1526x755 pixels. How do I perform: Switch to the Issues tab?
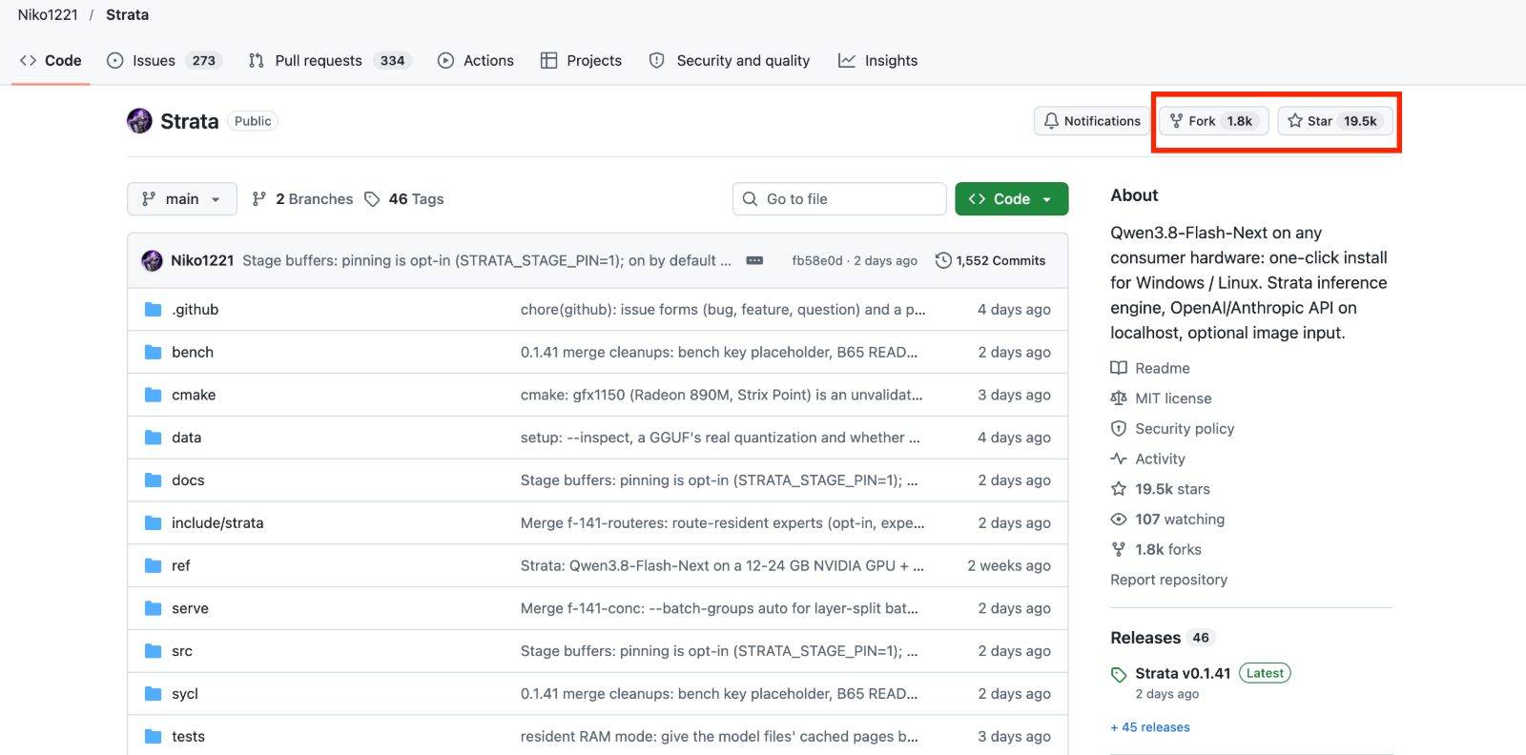(164, 60)
